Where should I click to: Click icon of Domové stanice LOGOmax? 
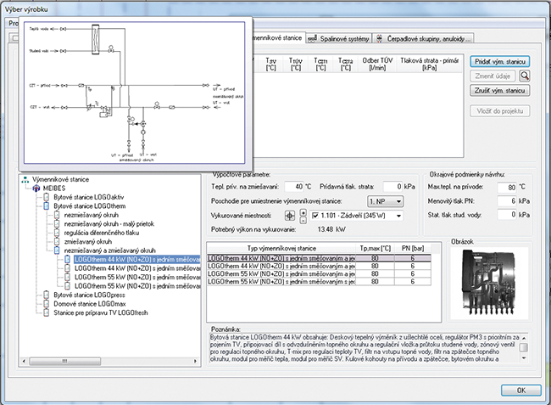46,304
